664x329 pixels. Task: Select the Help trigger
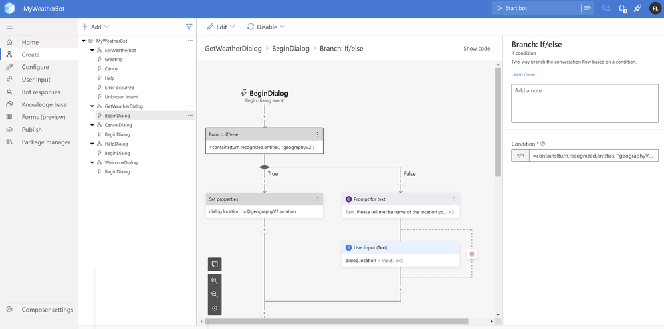[109, 78]
